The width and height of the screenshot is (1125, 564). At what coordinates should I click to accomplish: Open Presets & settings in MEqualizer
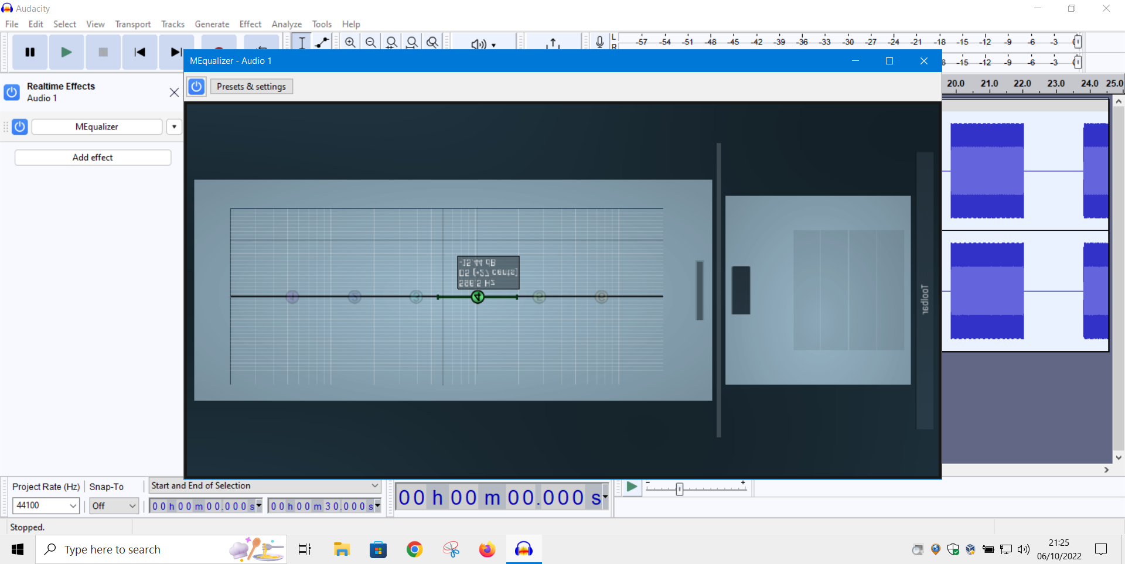(x=251, y=86)
